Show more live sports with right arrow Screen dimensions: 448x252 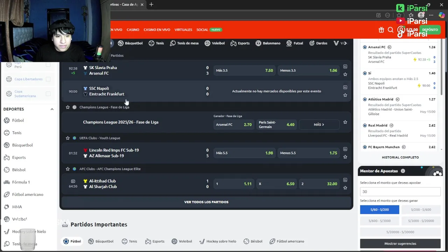tap(345, 43)
